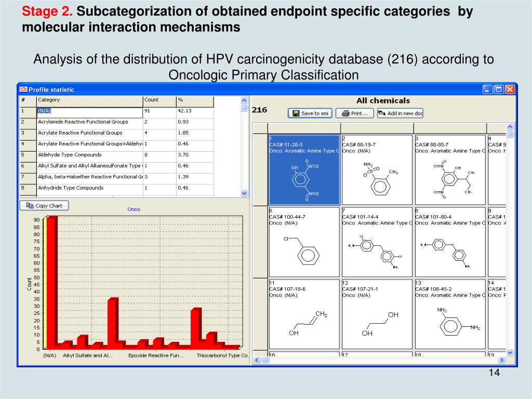Maximize the Profile statistic window
The width and height of the screenshot is (532, 399).
coord(499,89)
